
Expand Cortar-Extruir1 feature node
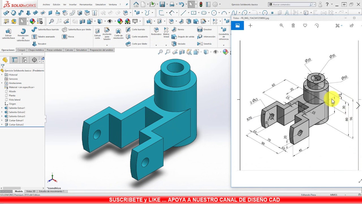click(x=2, y=120)
